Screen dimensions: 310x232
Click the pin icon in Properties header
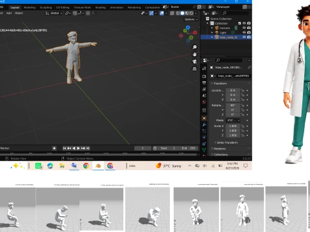click(x=249, y=68)
